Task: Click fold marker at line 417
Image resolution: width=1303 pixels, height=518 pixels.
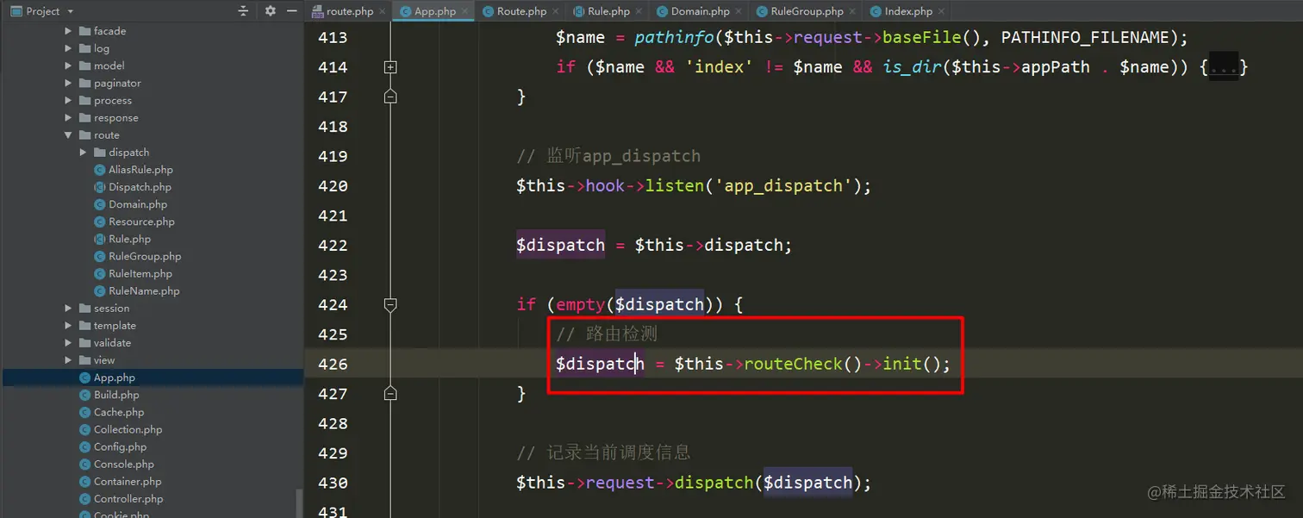Action: click(x=390, y=96)
